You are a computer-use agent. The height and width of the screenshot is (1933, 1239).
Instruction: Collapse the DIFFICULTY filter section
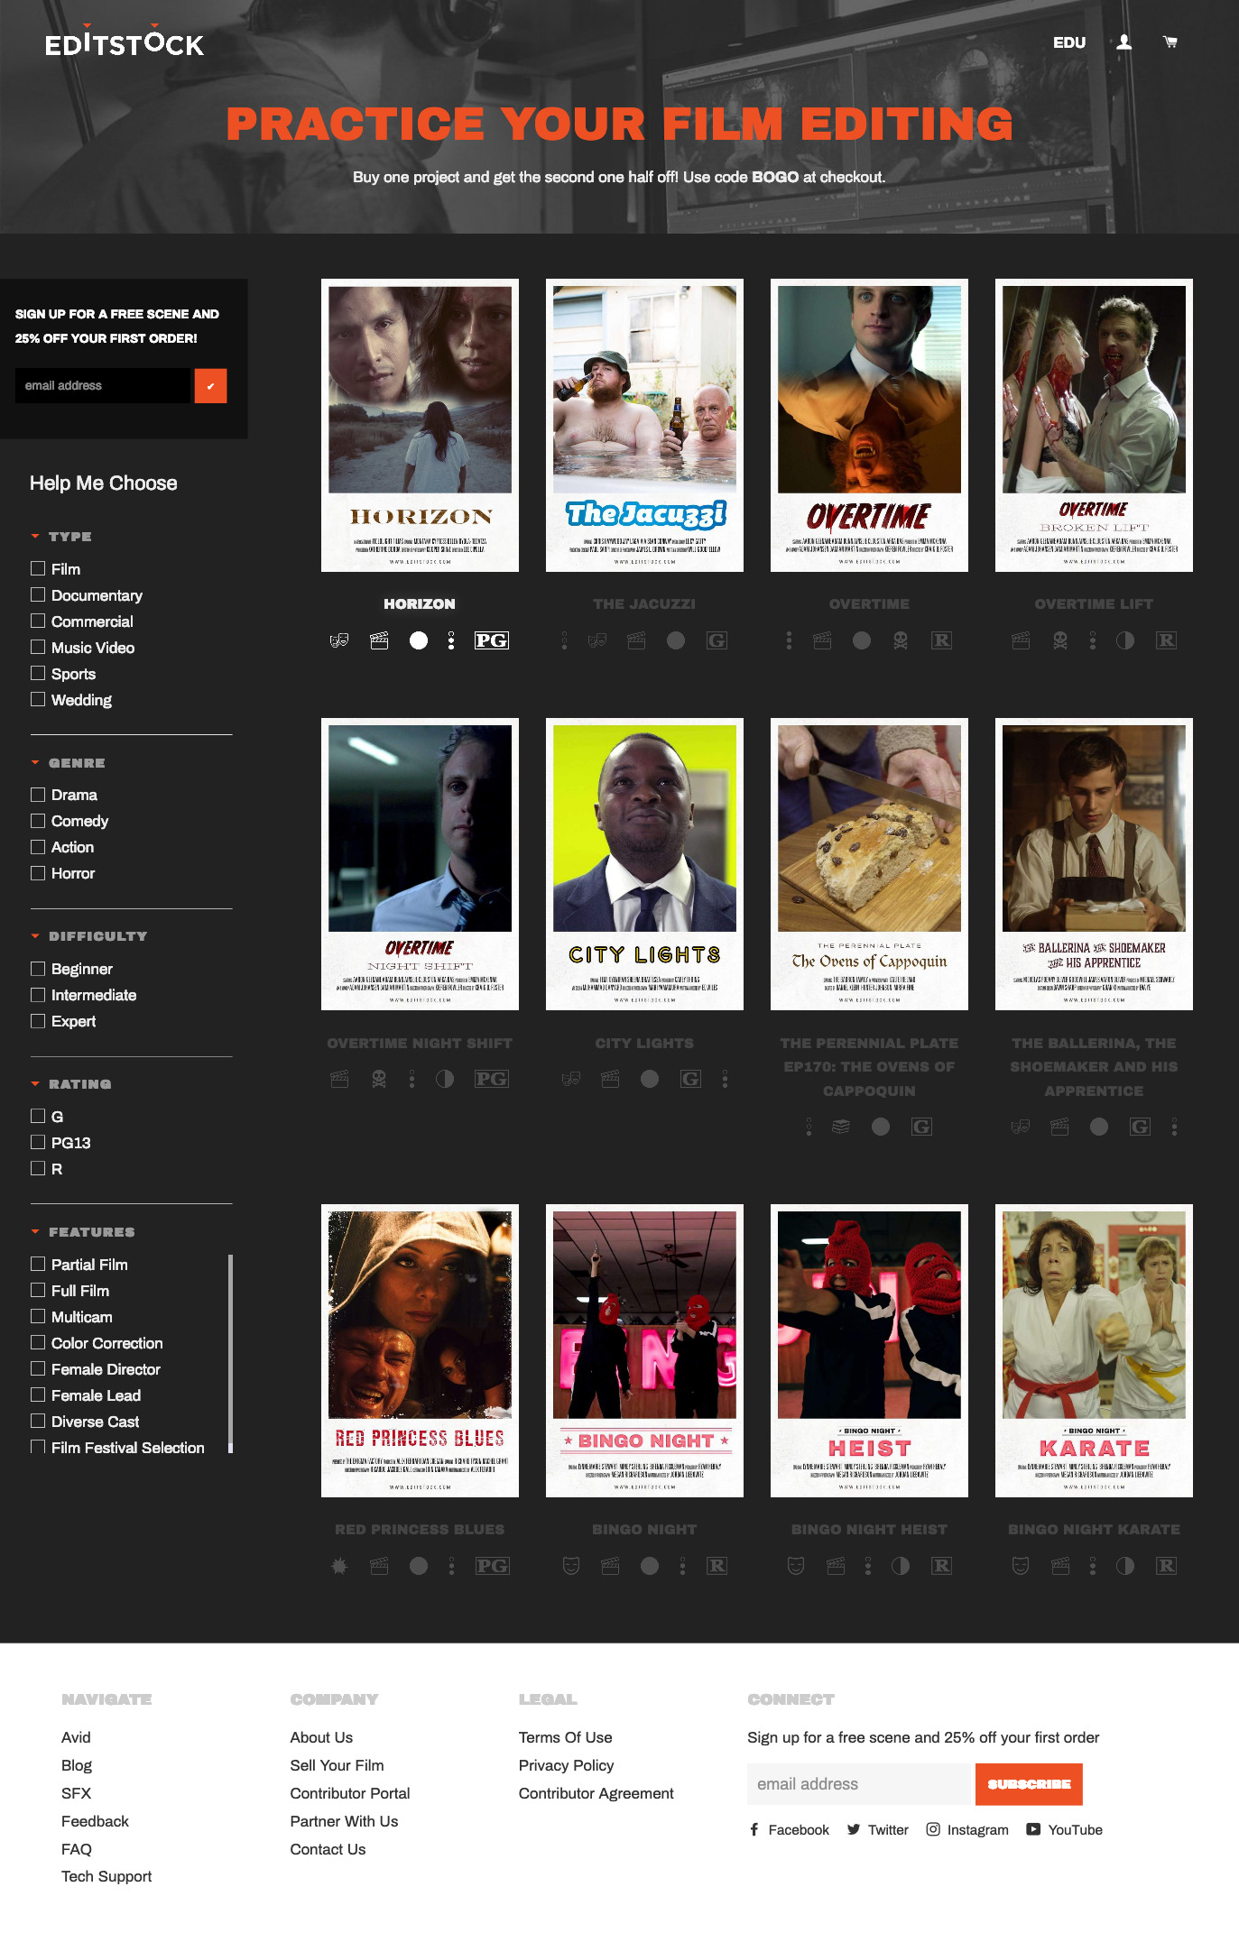[88, 935]
